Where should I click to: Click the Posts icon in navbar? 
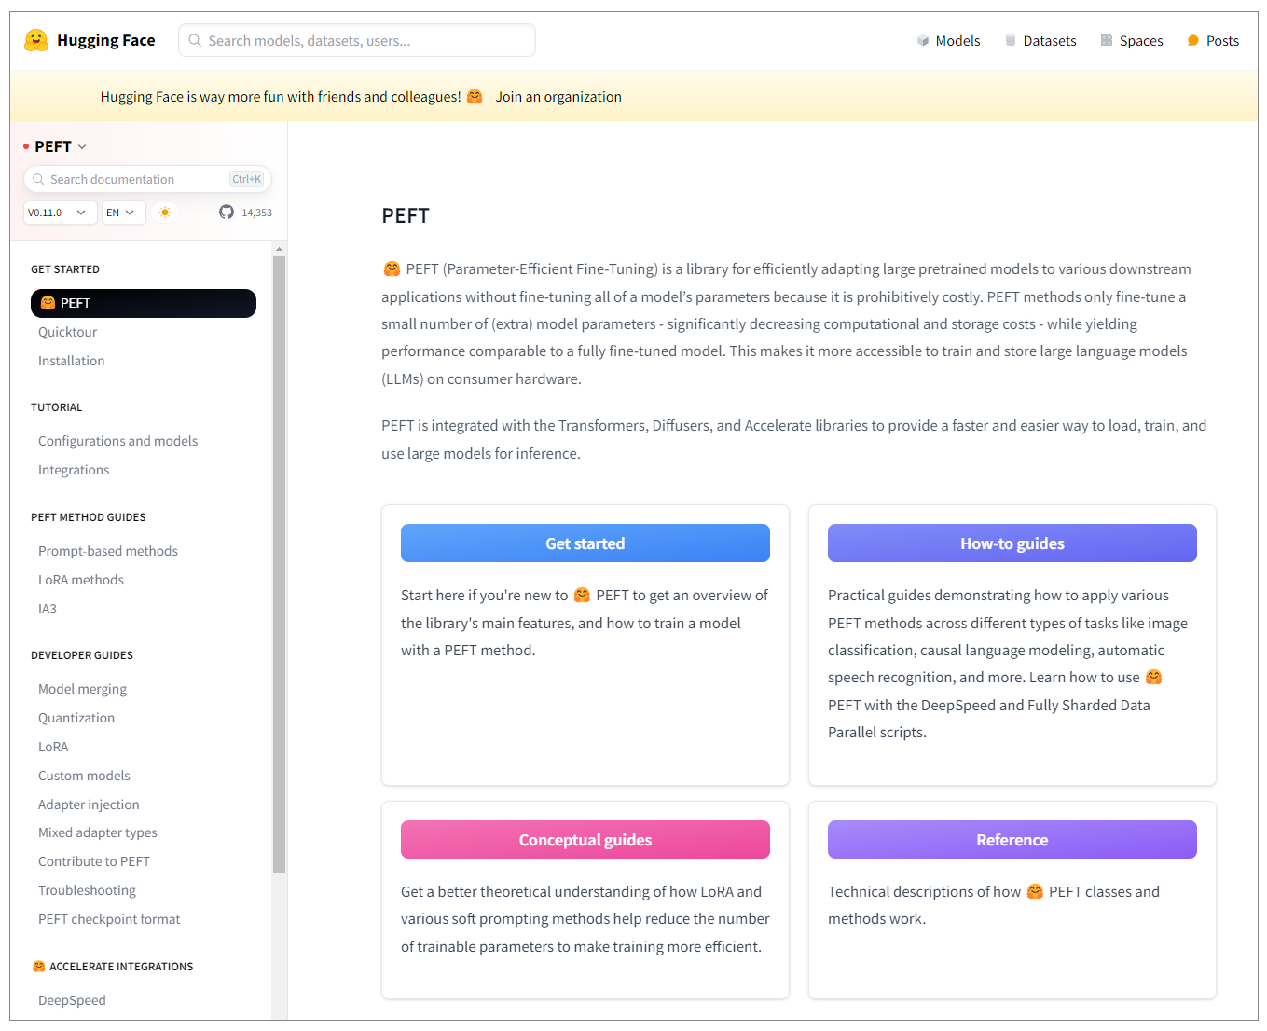pos(1193,41)
